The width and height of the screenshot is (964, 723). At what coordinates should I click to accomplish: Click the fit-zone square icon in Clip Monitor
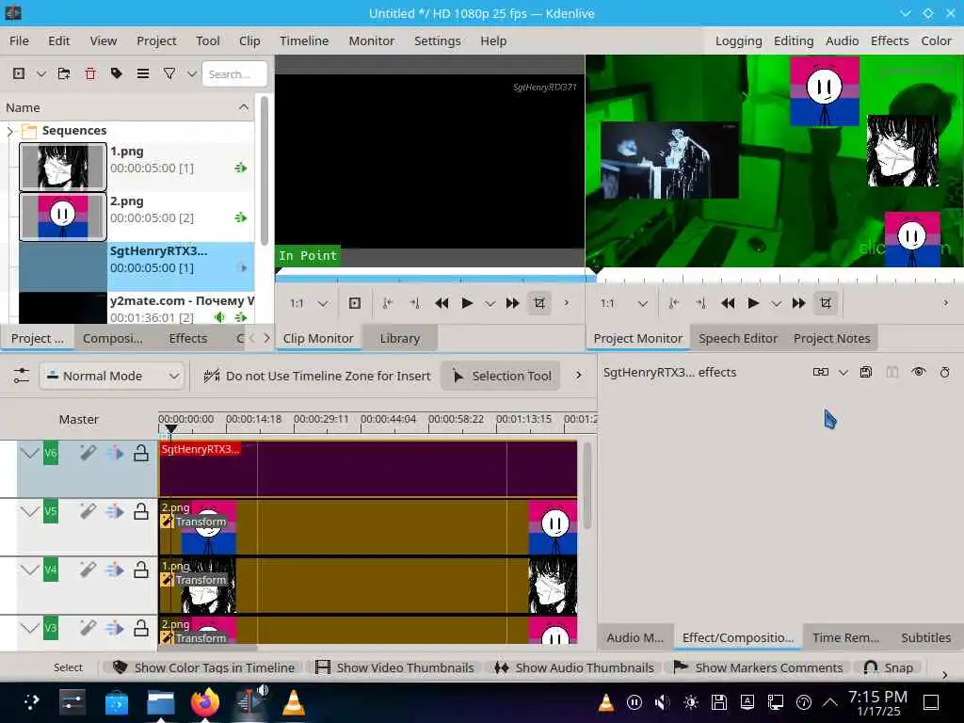[x=355, y=303]
